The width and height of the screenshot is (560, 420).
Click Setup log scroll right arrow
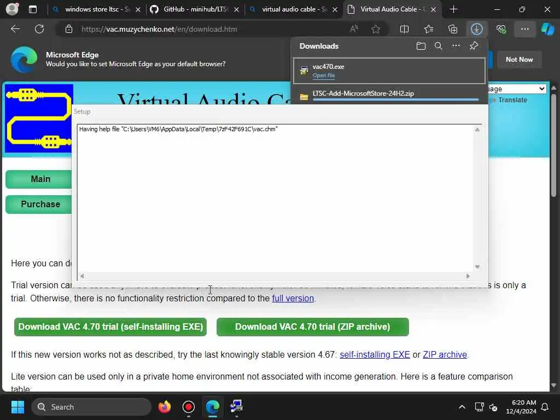[x=468, y=276]
